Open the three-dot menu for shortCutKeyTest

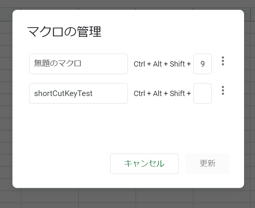click(223, 90)
